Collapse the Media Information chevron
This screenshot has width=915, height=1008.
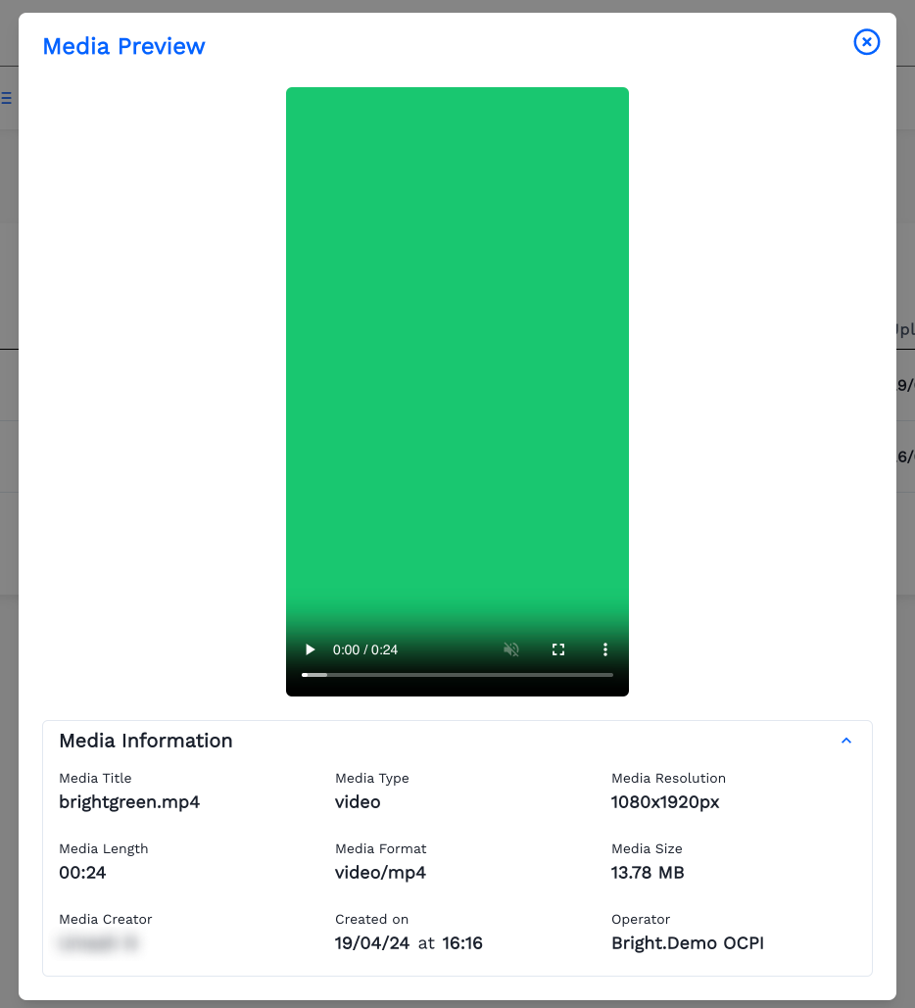(846, 742)
